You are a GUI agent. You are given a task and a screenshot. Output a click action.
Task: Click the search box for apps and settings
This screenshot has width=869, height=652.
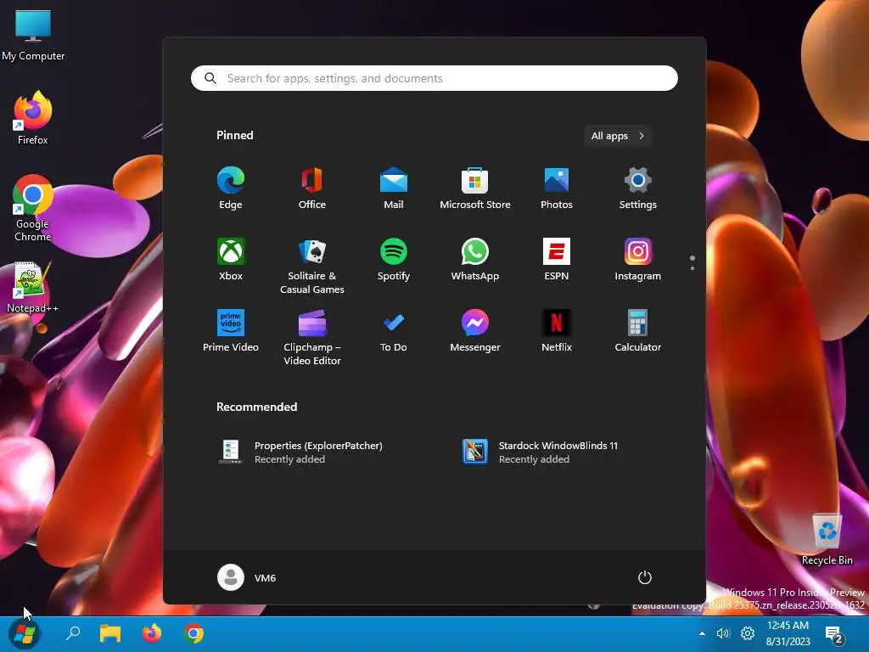tap(434, 78)
